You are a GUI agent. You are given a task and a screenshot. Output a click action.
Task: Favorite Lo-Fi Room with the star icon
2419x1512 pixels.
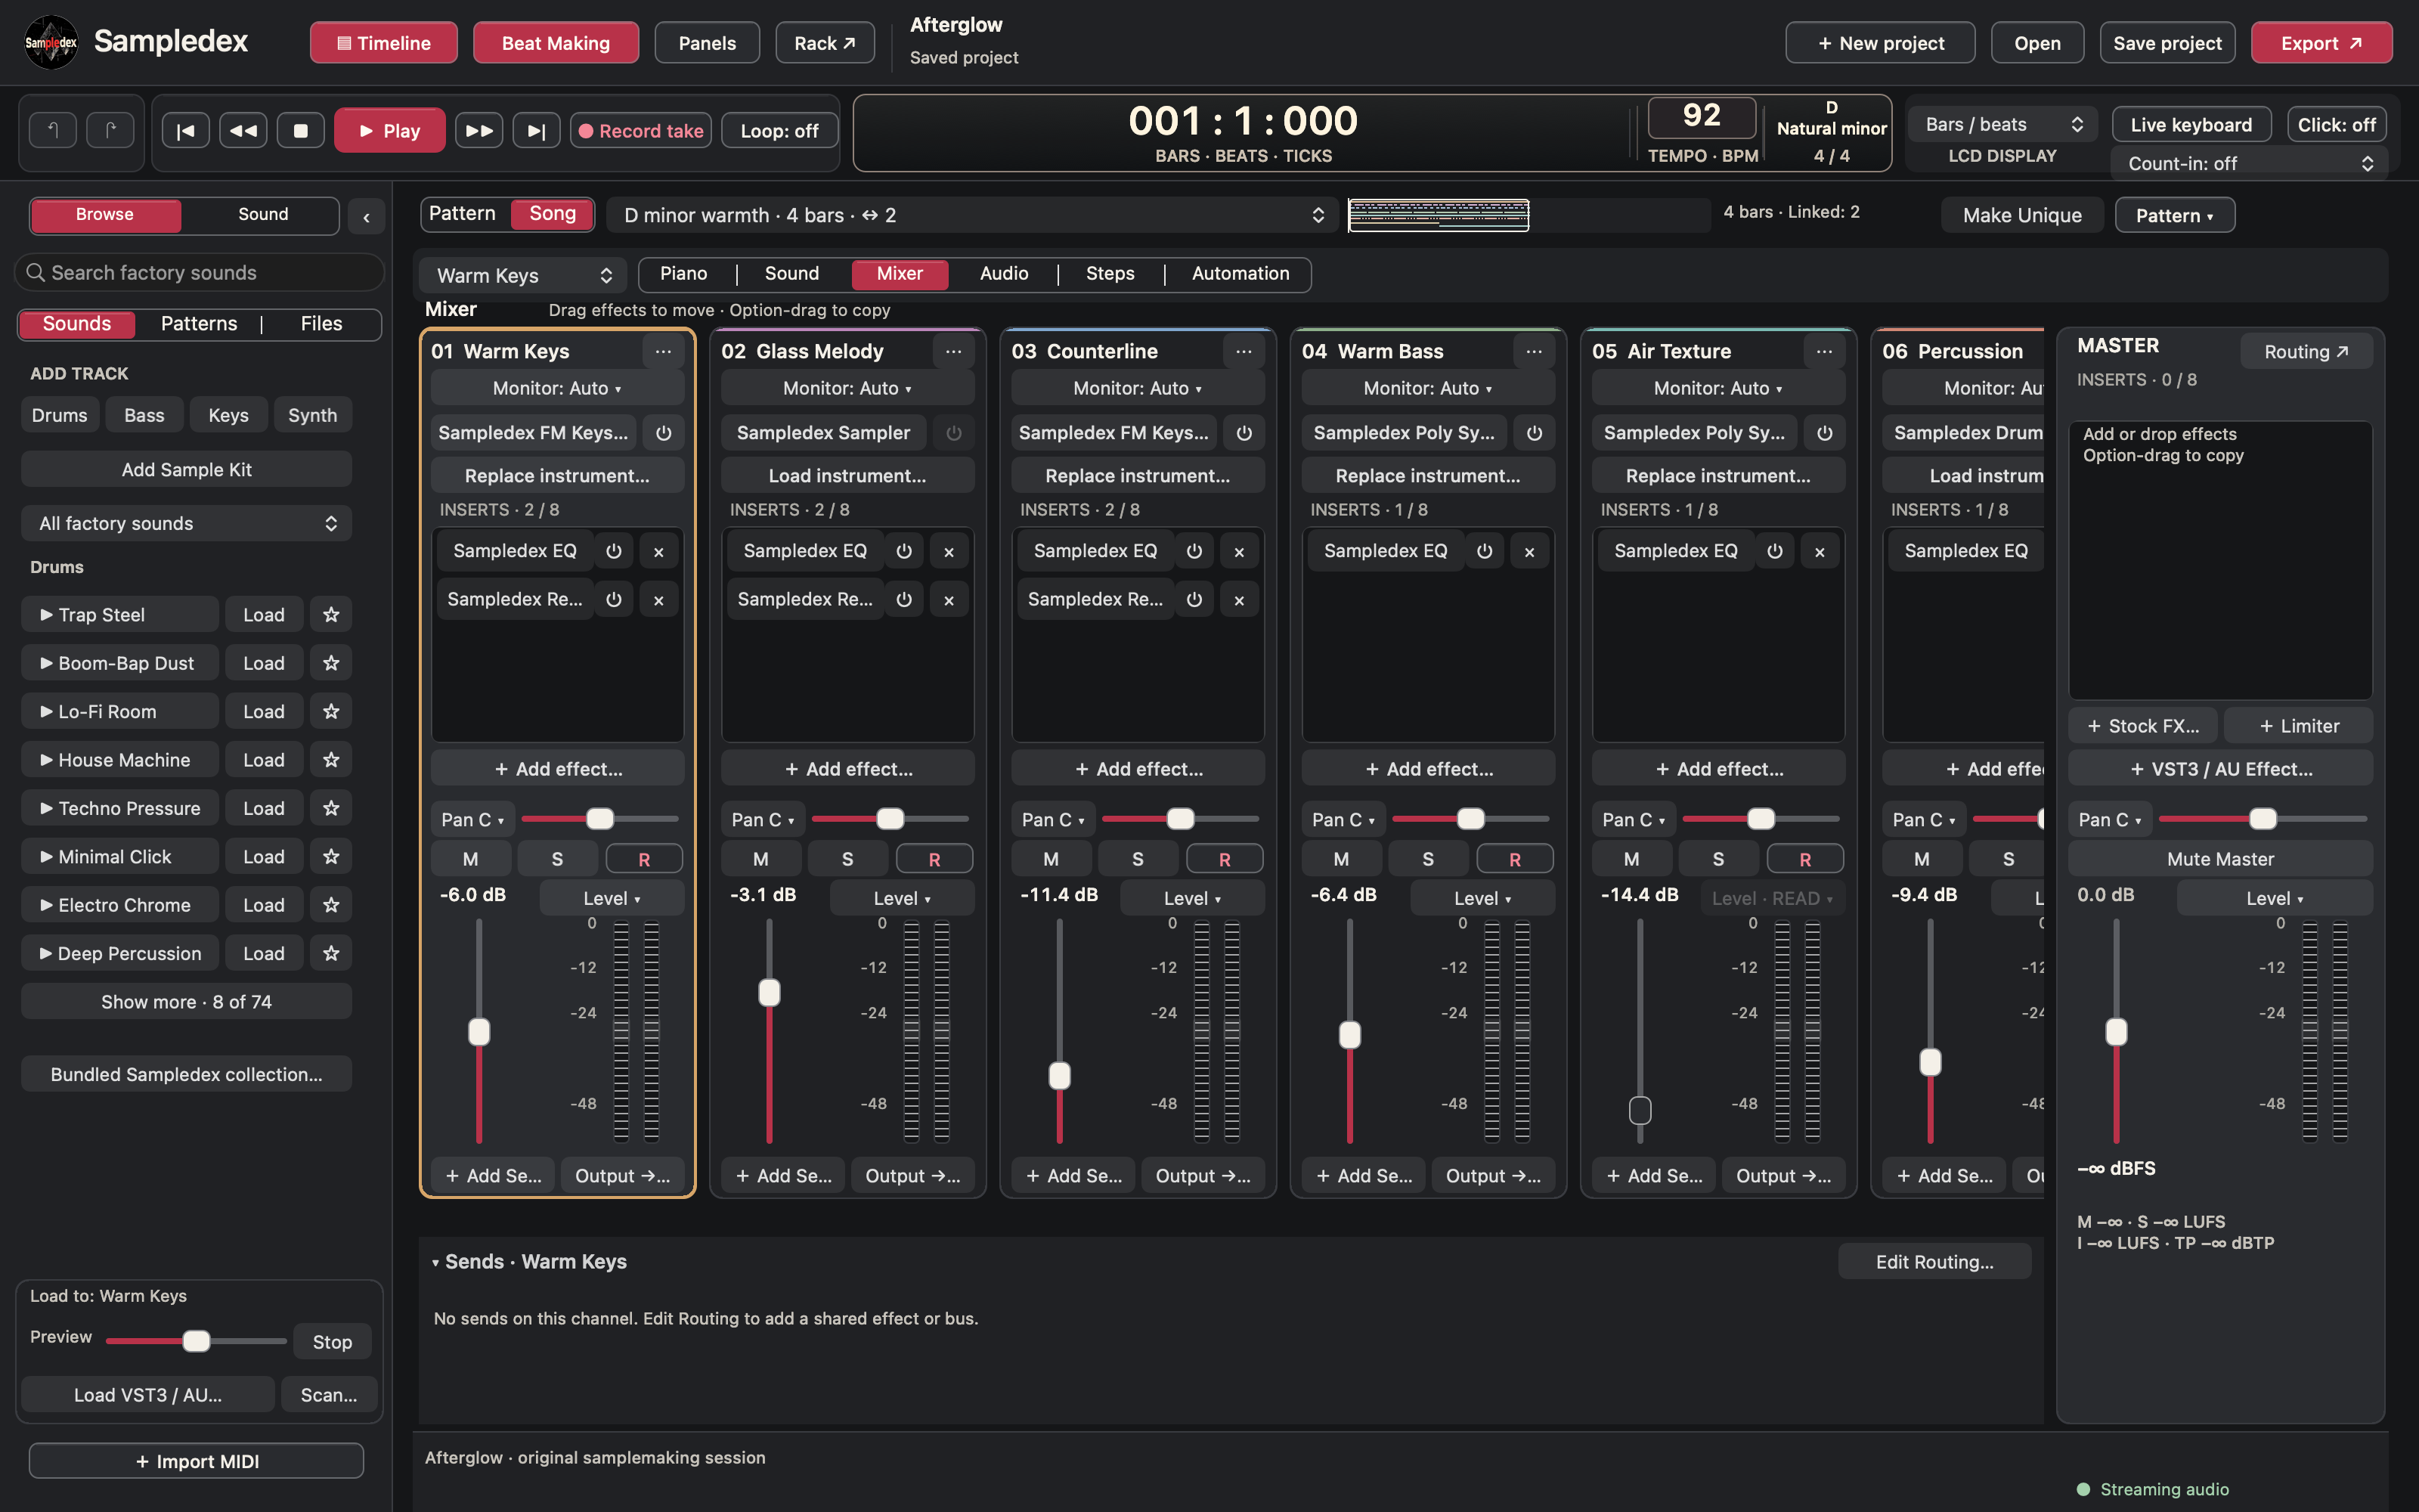tap(331, 712)
